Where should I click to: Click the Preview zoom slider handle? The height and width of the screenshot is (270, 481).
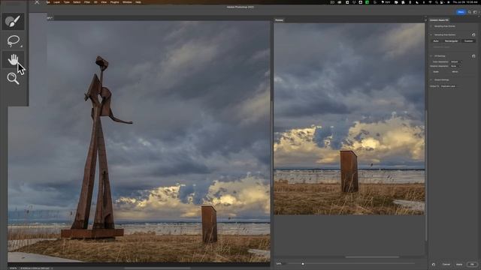click(303, 264)
